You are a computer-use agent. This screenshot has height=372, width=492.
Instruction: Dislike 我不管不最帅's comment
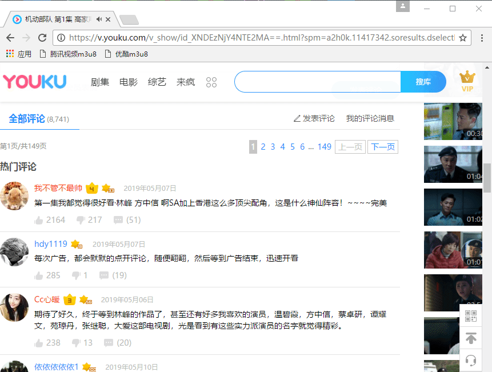click(81, 220)
